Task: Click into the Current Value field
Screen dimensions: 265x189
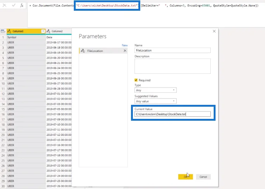Action: (x=172, y=114)
